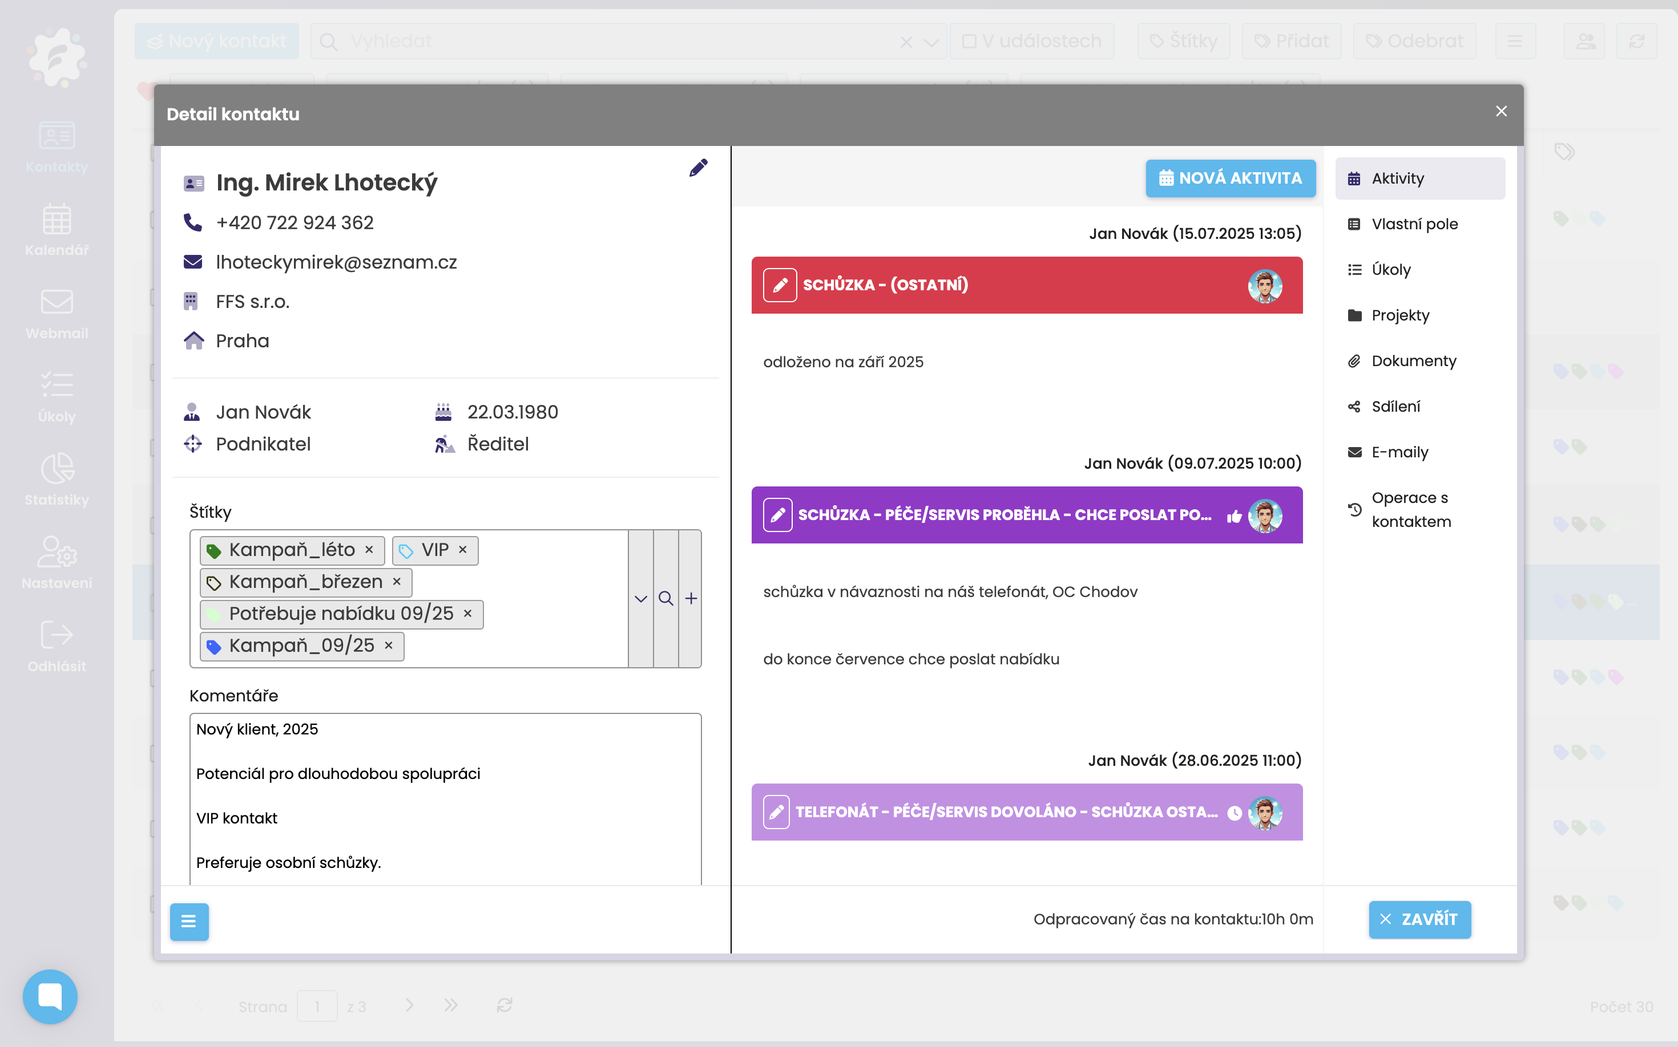Remove the VIP tag
The width and height of the screenshot is (1678, 1047).
pos(463,550)
